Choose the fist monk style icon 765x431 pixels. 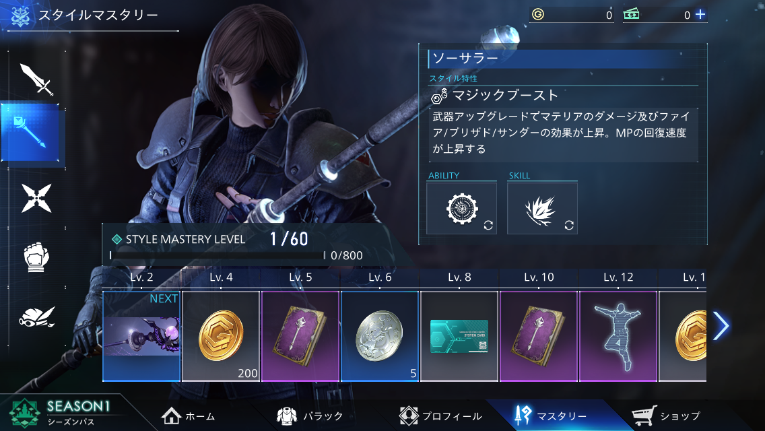pyautogui.click(x=36, y=258)
